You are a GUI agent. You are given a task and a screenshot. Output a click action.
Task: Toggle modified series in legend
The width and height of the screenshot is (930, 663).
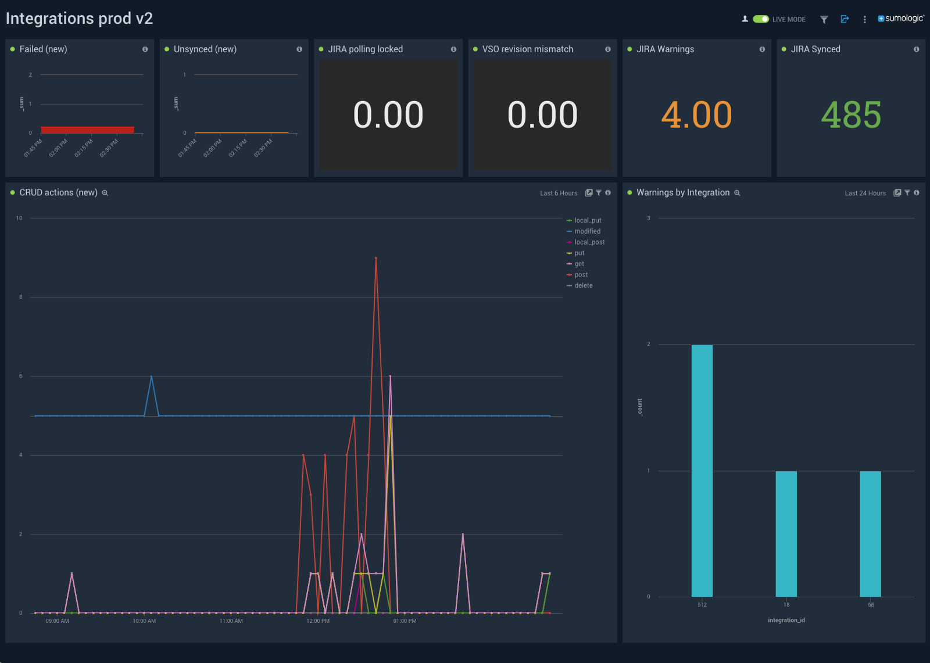point(584,231)
